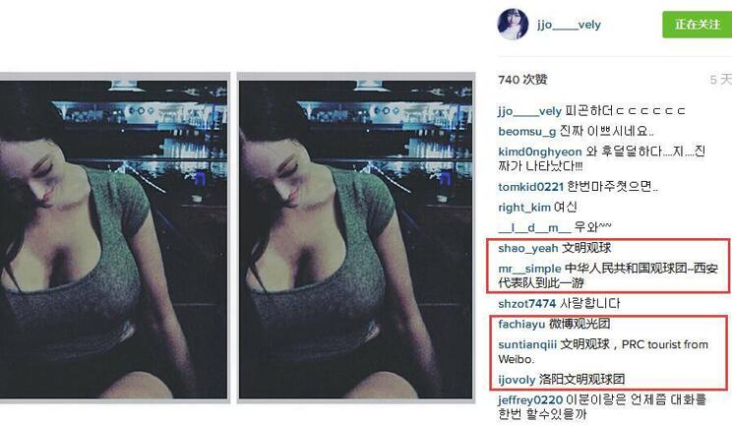Open the shzot7474 user profile
The height and width of the screenshot is (425, 732).
click(526, 304)
